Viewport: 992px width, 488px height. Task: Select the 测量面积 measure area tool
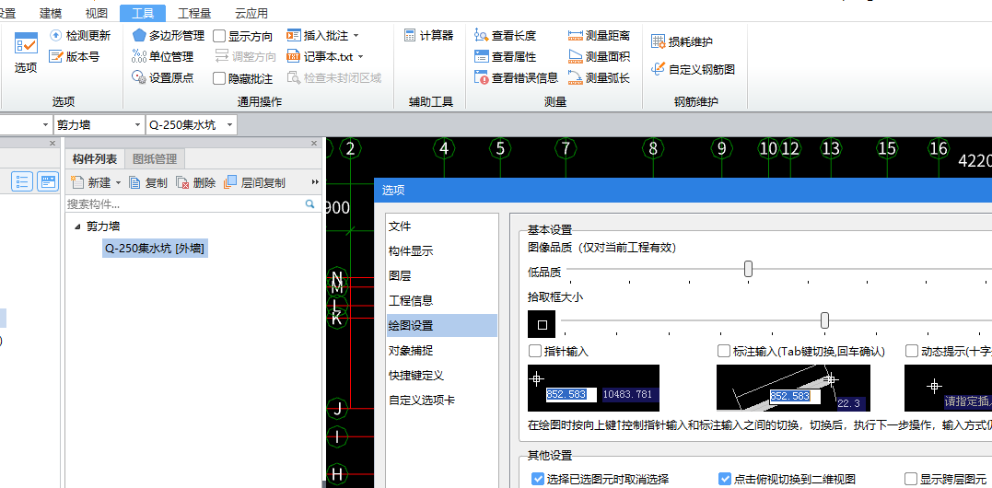pyautogui.click(x=599, y=56)
